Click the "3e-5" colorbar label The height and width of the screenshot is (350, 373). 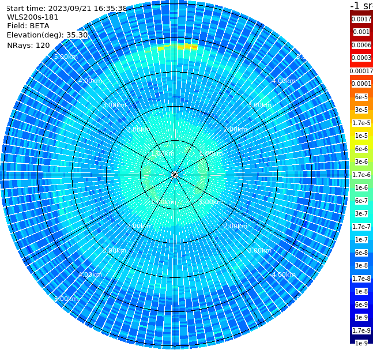click(x=361, y=110)
